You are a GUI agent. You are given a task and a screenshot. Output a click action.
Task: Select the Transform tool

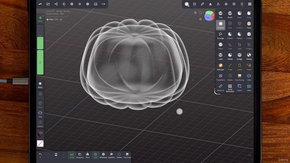221,77
